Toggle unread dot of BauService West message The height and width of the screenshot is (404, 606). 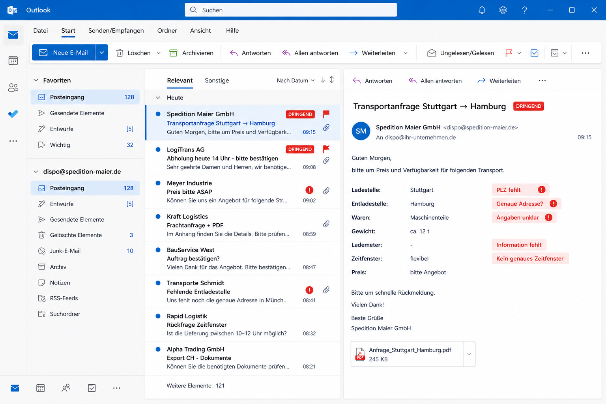[158, 250]
